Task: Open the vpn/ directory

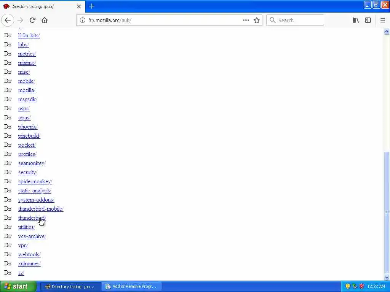Action: [23, 246]
